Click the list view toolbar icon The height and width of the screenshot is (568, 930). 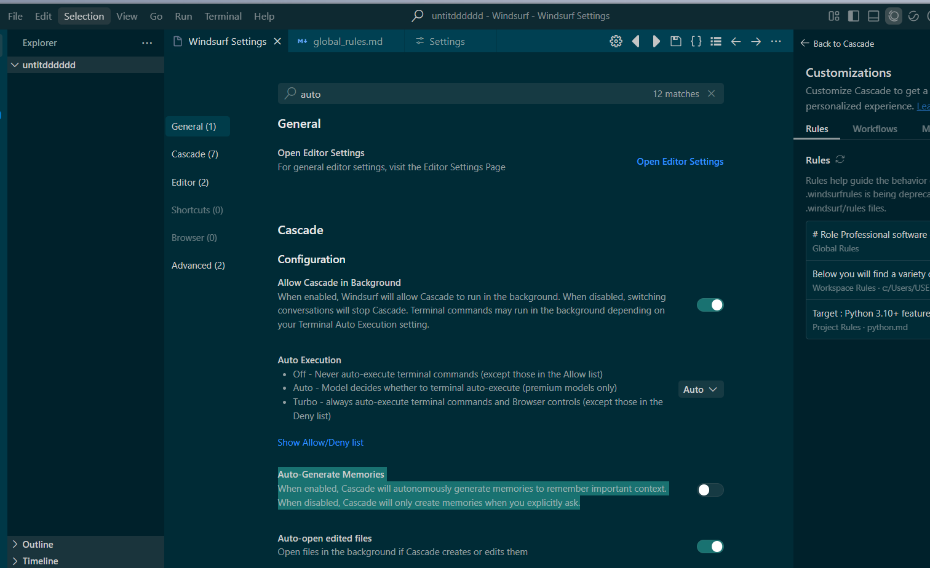click(x=716, y=41)
